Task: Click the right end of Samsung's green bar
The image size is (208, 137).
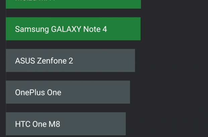Action: 138,29
